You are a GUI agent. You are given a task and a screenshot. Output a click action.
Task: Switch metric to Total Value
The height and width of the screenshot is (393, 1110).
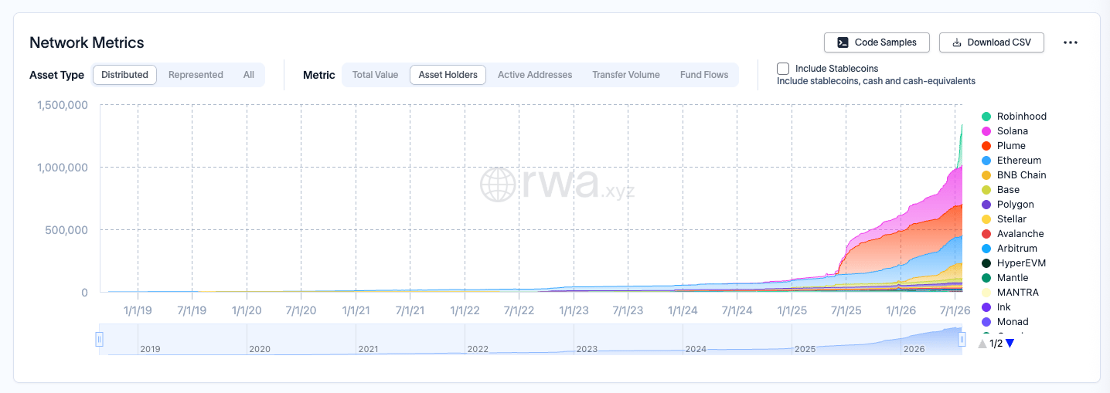point(375,75)
